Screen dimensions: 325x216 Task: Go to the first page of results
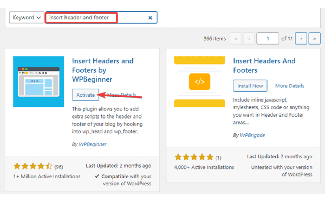coord(236,39)
